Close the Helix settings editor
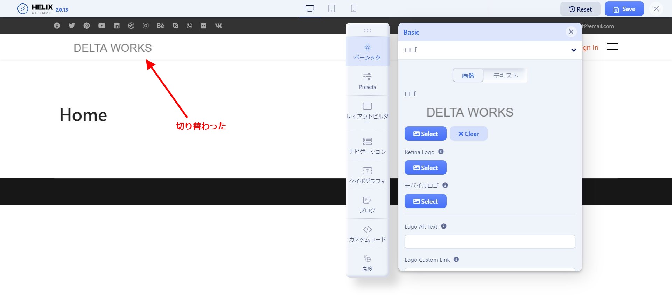Viewport: 672px width, 295px height. [x=656, y=9]
